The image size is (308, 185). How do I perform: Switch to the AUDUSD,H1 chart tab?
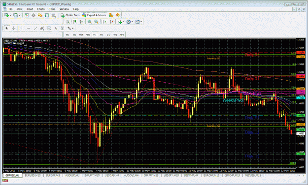[x=72, y=175]
